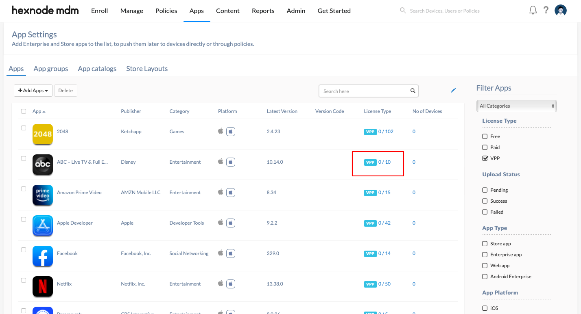Click the search magnifier in app search box
The width and height of the screenshot is (581, 314).
click(x=413, y=91)
